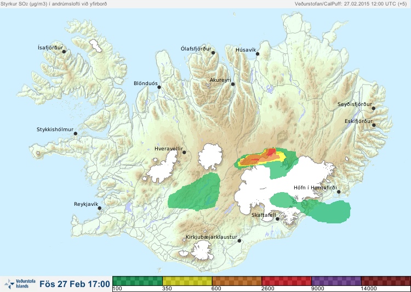Click the Hveravellir label text

click(169, 149)
